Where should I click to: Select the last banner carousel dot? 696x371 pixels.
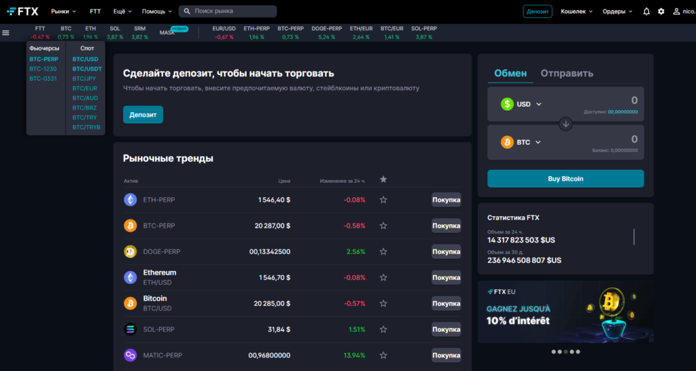pos(578,352)
